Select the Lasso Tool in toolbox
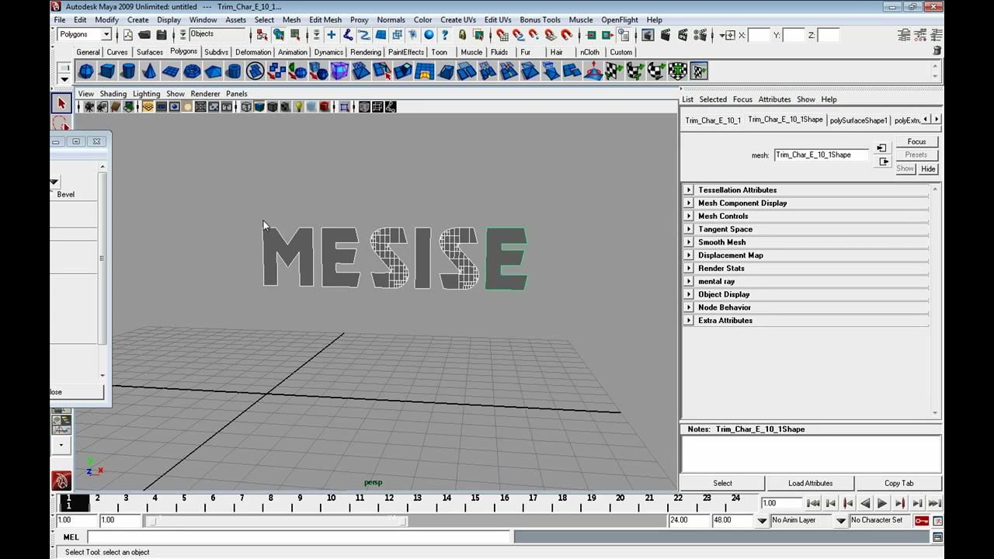The width and height of the screenshot is (994, 559). [x=61, y=124]
